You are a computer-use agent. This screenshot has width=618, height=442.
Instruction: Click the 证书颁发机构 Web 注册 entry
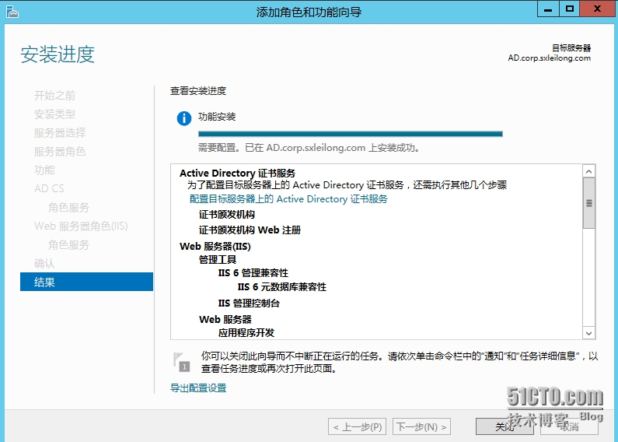tap(250, 230)
